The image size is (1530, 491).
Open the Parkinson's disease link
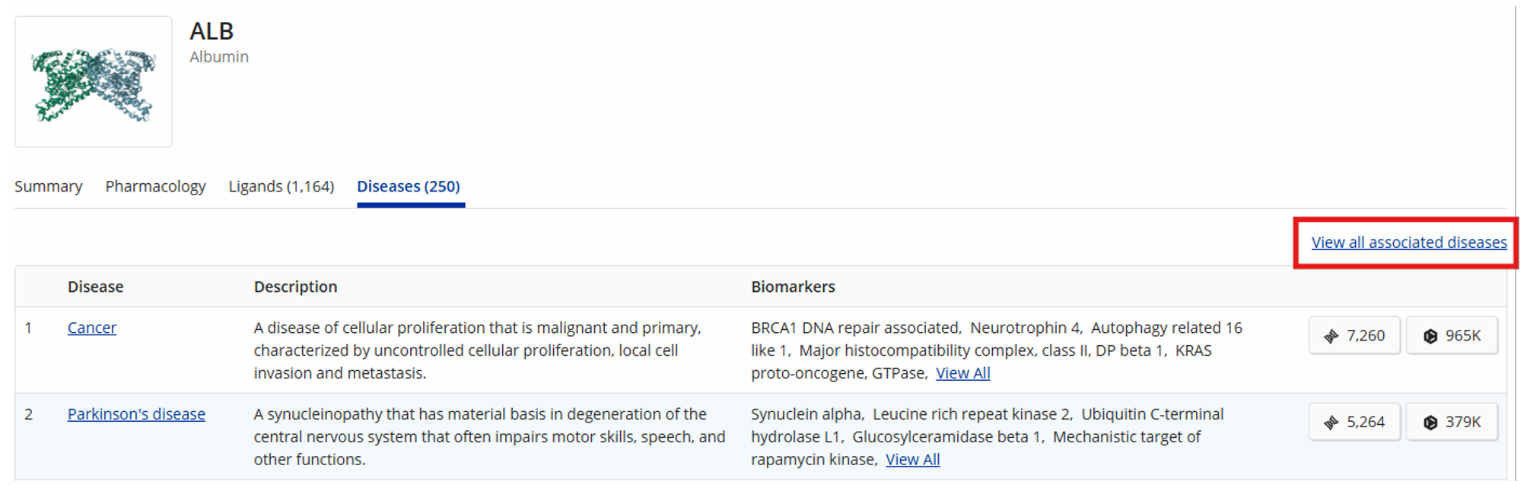[136, 414]
